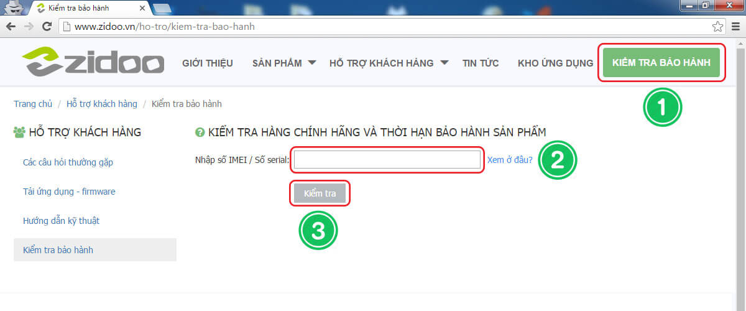
Task: Click the incognito spy icon in title bar
Action: (14, 7)
